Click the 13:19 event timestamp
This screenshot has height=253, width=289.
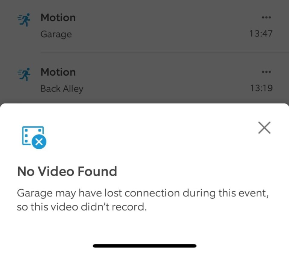pyautogui.click(x=261, y=88)
